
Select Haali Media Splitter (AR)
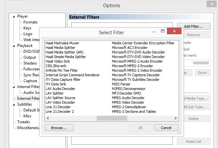pos(64,52)
